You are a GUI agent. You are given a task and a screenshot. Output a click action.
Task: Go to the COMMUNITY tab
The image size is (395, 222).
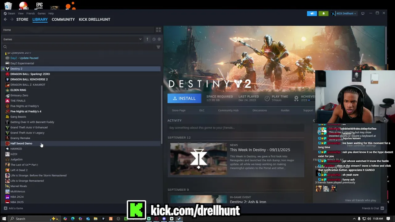pyautogui.click(x=63, y=19)
